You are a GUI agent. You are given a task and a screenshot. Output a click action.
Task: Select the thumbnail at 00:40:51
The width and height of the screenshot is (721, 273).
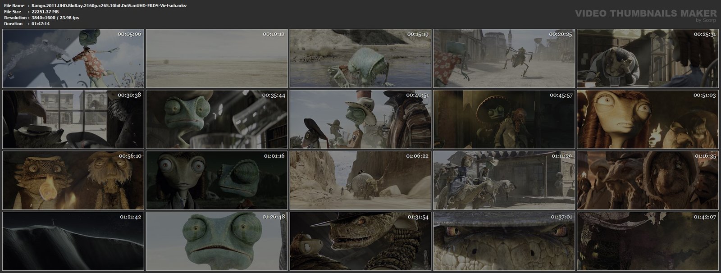[360, 119]
